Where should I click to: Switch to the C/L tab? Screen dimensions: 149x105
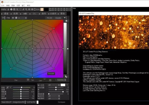(34, 14)
